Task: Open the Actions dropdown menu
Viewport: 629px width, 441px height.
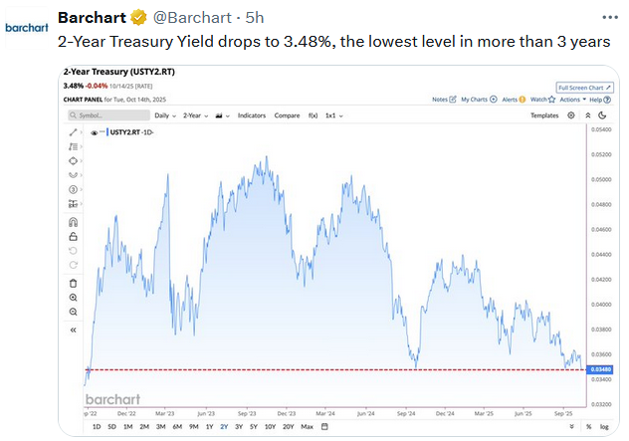Action: pos(571,100)
